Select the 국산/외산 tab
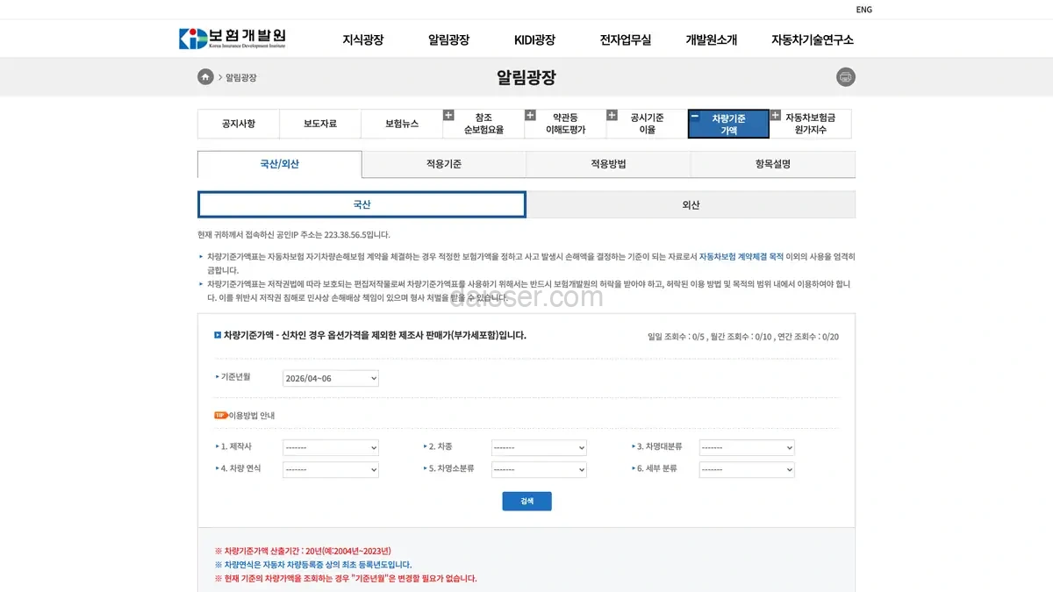This screenshot has height=592, width=1053. coord(280,164)
